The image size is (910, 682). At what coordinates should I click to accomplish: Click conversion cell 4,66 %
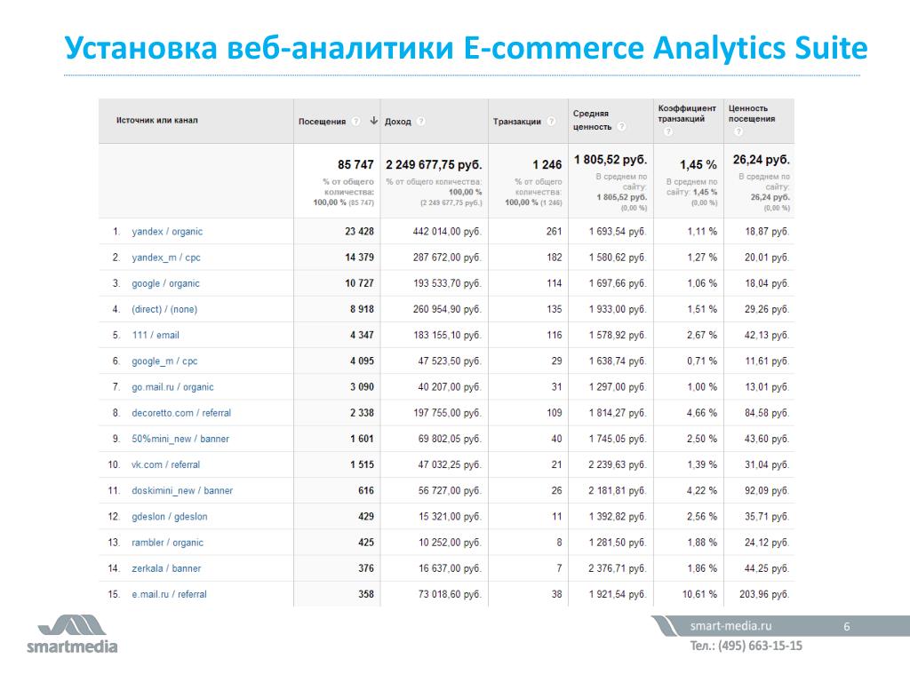(702, 413)
